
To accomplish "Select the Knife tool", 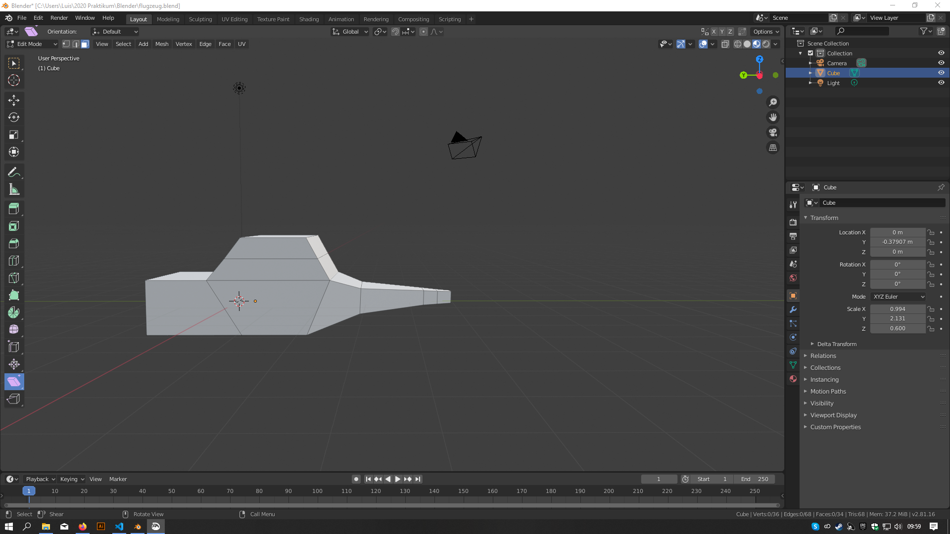I will [x=14, y=278].
